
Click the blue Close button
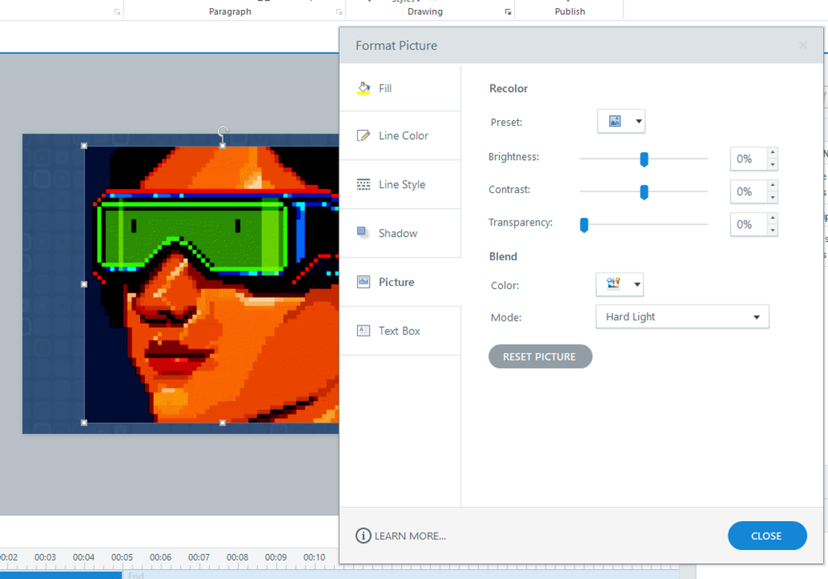pyautogui.click(x=767, y=536)
